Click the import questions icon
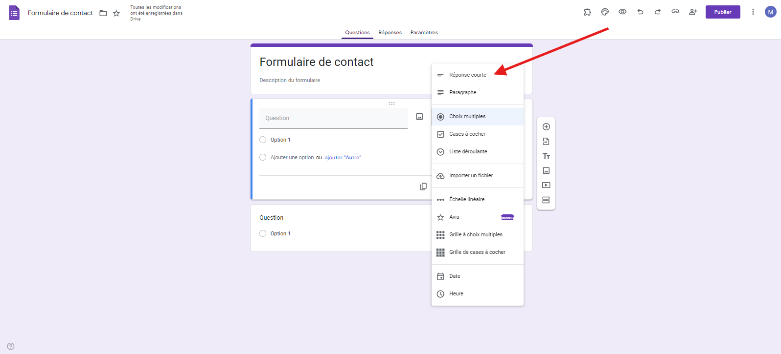781x354 pixels. click(x=546, y=142)
